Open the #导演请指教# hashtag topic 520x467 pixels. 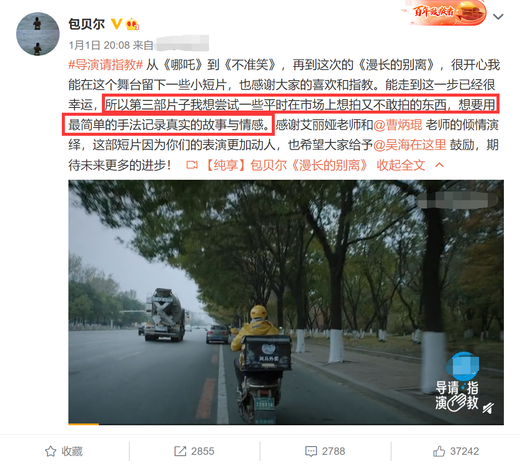[x=105, y=64]
